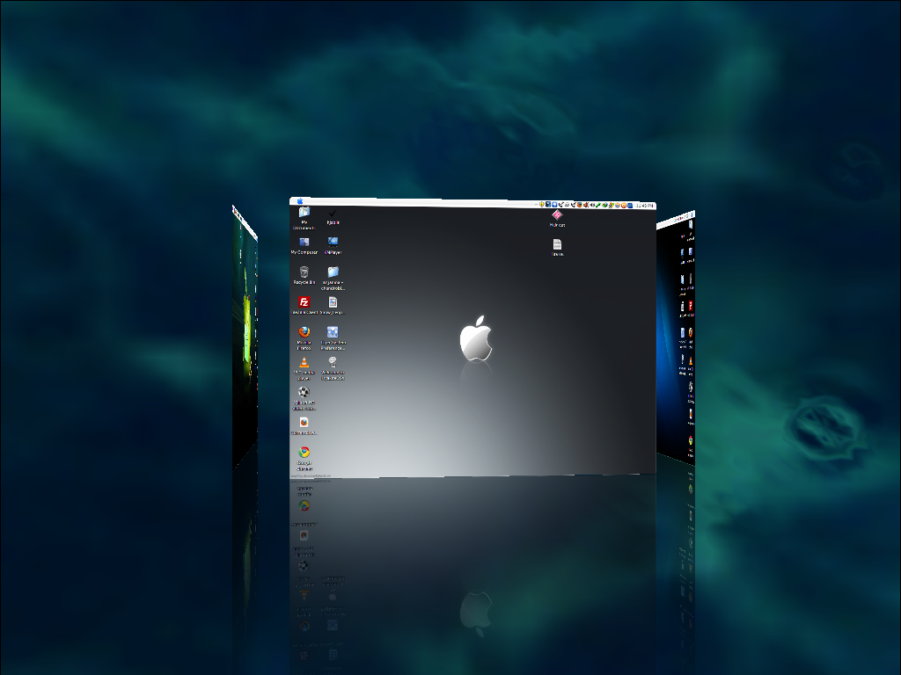
Task: Select the Welcome icon beside VLC
Action: [x=333, y=361]
